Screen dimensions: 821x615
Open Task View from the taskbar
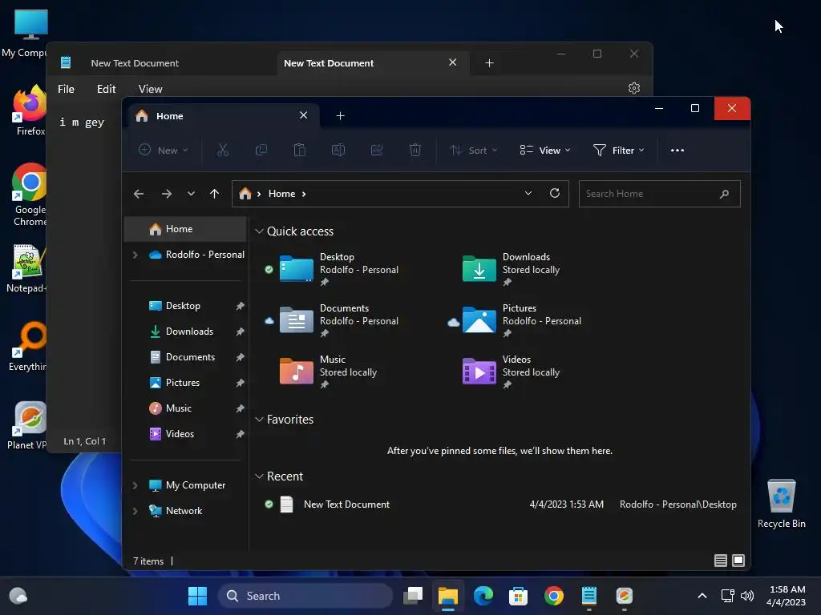point(413,596)
